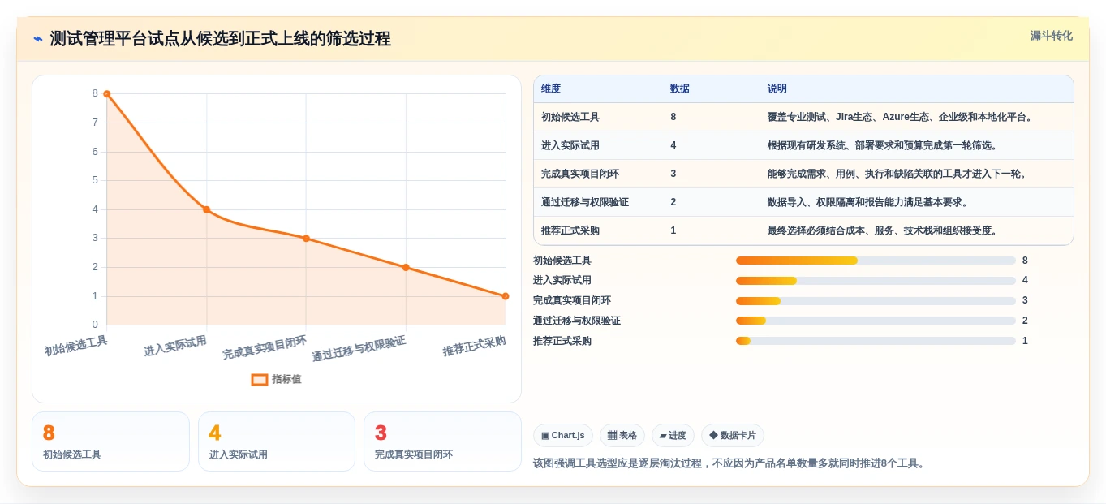Click the 数据 column header

pyautogui.click(x=680, y=88)
